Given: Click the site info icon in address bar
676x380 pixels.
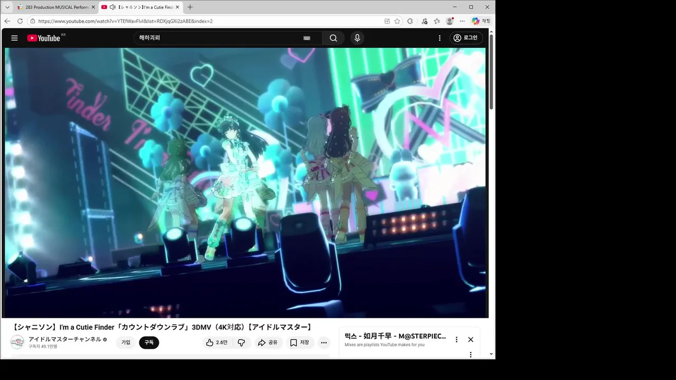Looking at the screenshot, I should [33, 21].
